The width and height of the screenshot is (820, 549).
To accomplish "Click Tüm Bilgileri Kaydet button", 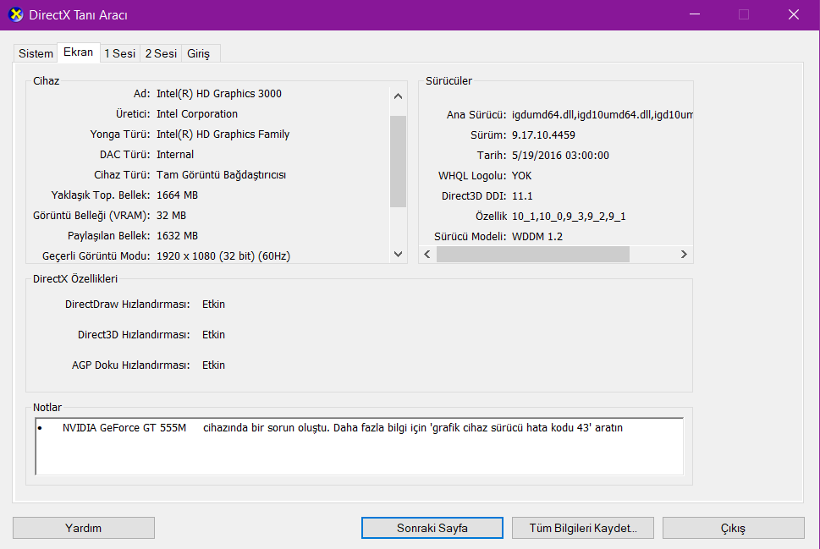I will tap(582, 528).
